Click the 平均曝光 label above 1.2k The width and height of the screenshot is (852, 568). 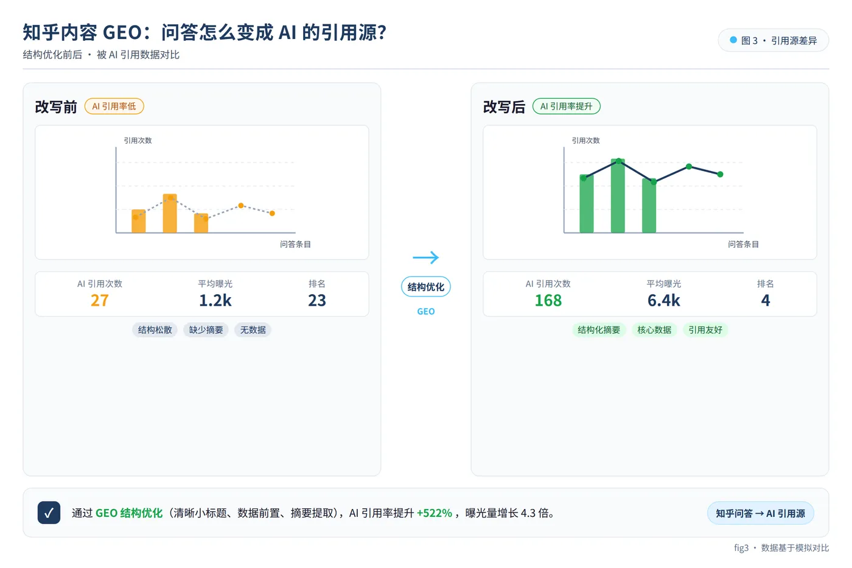pyautogui.click(x=215, y=284)
